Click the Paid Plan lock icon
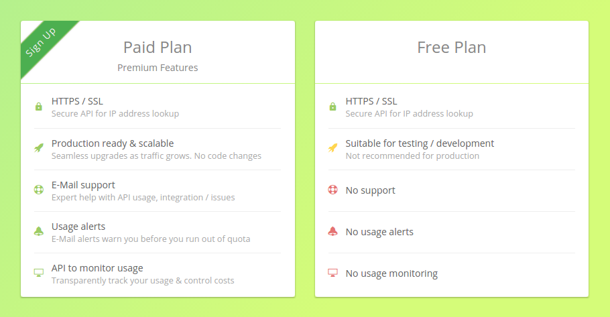Image resolution: width=610 pixels, height=317 pixels. (x=39, y=107)
